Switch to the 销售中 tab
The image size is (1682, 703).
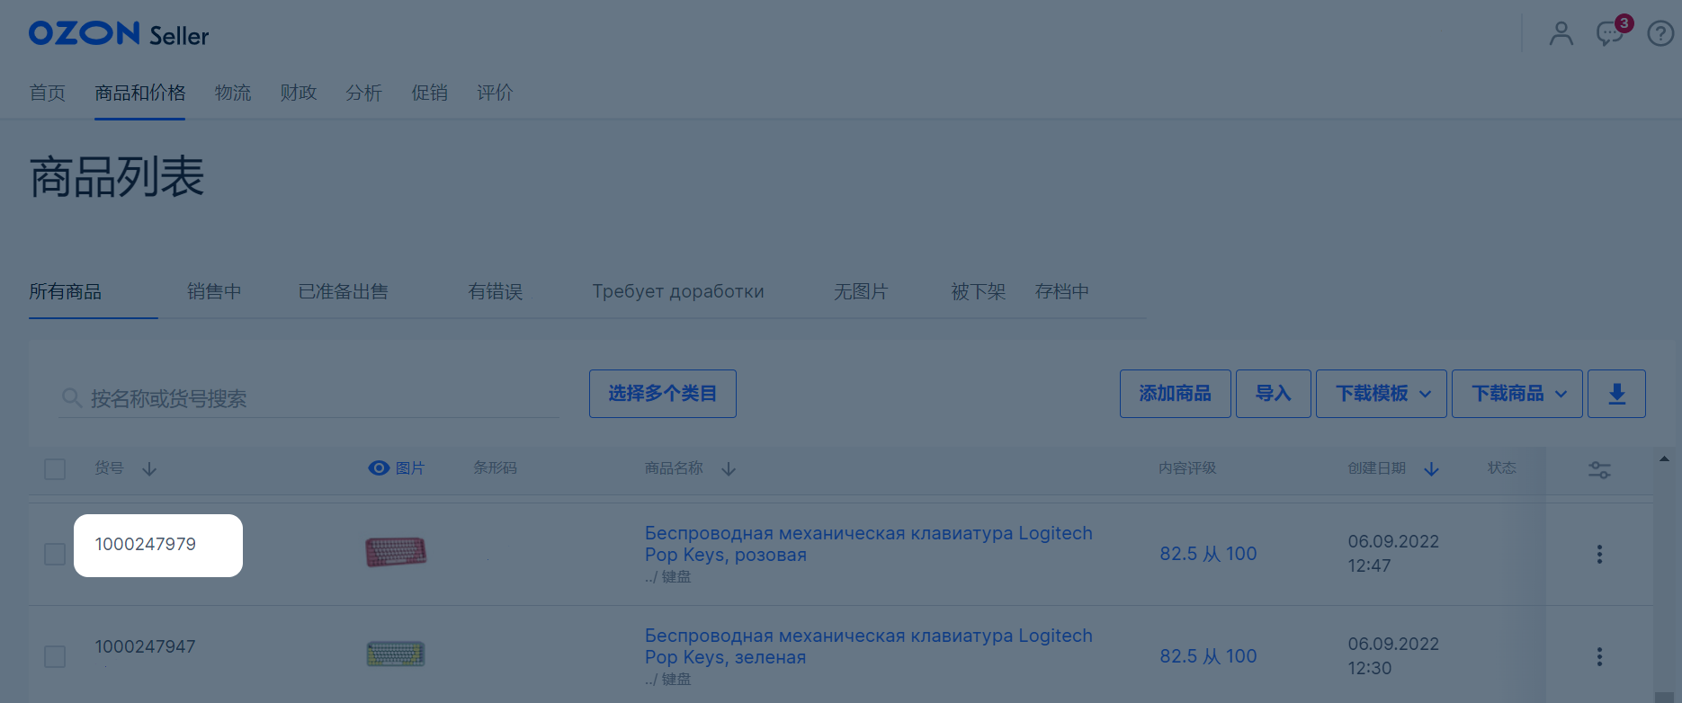[x=214, y=291]
